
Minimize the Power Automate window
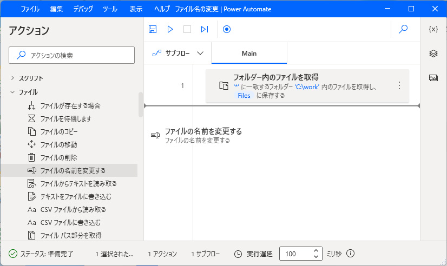point(387,9)
